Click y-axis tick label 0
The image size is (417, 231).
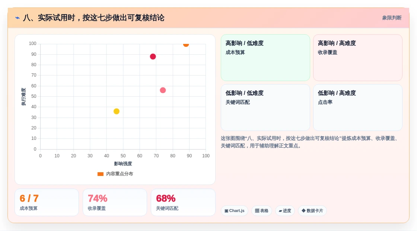tap(35, 149)
